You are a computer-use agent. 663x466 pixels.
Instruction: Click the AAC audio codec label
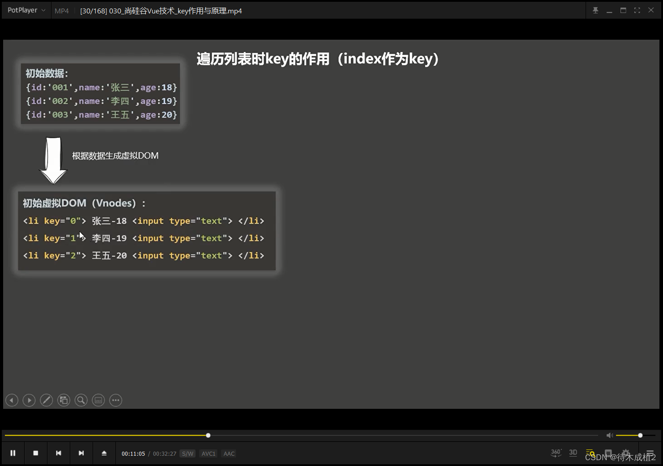(x=229, y=453)
